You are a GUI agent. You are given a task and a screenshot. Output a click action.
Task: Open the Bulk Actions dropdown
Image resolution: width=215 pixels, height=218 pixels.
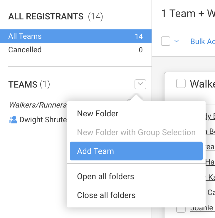tap(203, 41)
